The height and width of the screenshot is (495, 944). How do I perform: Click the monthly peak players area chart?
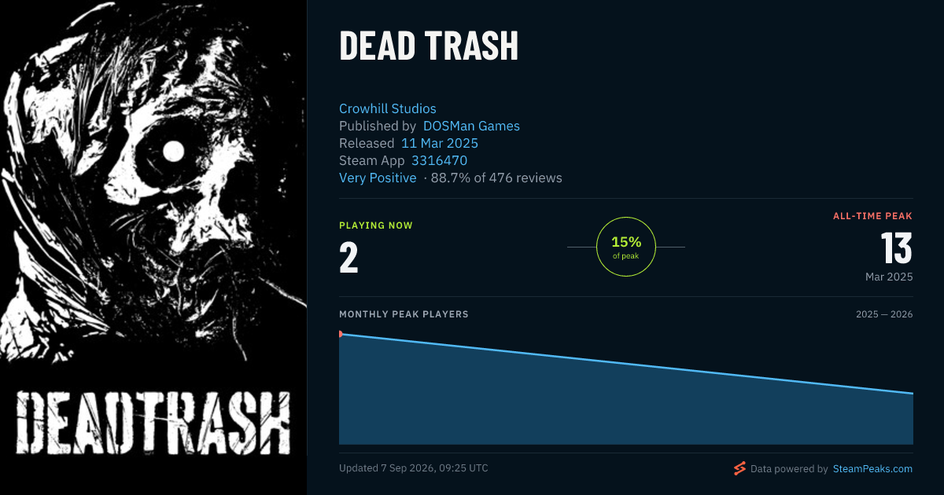[x=626, y=387]
